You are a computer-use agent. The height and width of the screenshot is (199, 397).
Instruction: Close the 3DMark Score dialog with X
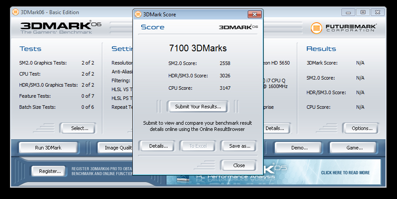click(x=254, y=15)
